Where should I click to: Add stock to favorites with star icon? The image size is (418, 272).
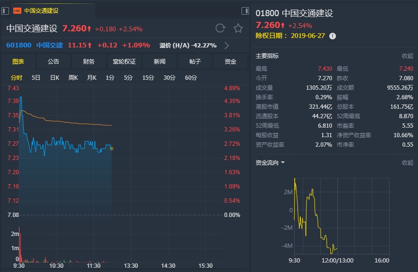pos(238,28)
